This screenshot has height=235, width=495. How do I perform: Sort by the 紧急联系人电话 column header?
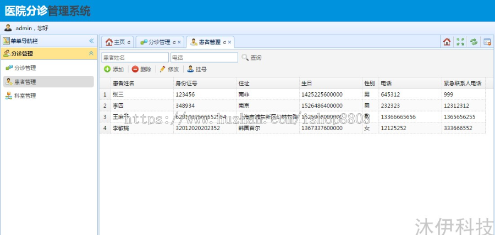click(464, 83)
